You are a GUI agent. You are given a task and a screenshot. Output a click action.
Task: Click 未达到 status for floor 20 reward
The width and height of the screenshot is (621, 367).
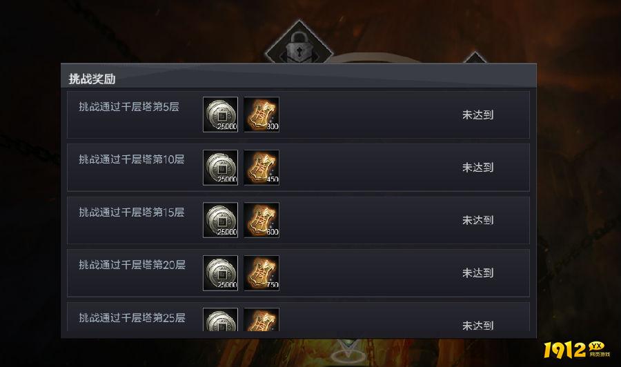pos(477,272)
